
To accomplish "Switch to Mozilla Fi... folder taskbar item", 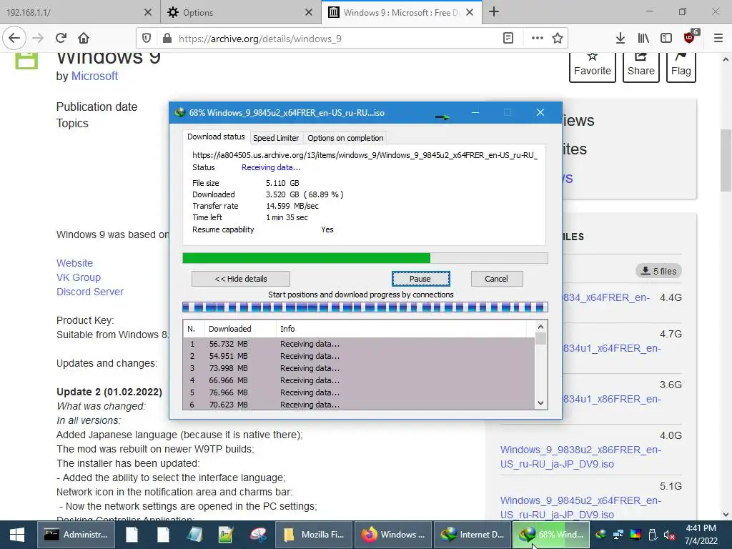I will pyautogui.click(x=314, y=535).
